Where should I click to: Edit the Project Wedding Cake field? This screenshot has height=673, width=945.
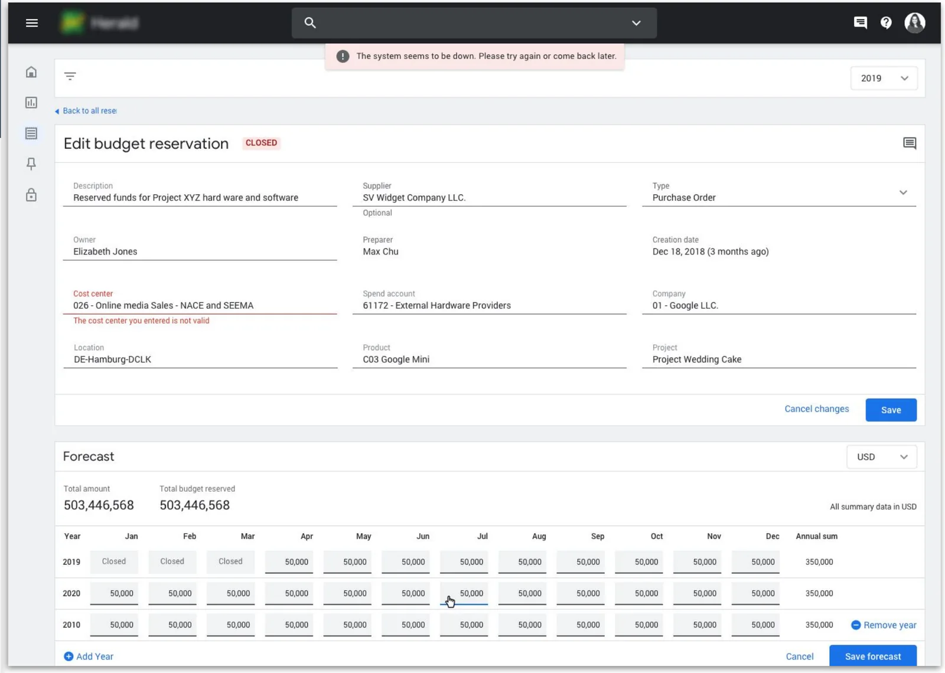(779, 354)
